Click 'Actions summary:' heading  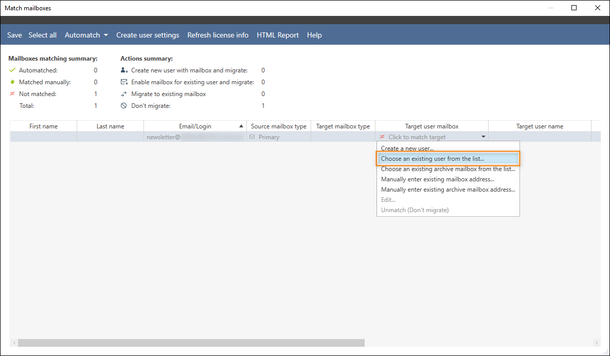point(146,58)
